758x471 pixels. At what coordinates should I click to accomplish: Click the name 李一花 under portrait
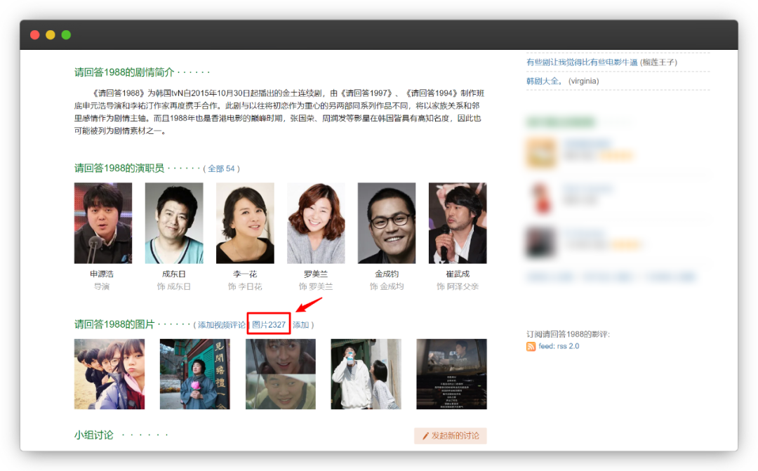coord(245,274)
